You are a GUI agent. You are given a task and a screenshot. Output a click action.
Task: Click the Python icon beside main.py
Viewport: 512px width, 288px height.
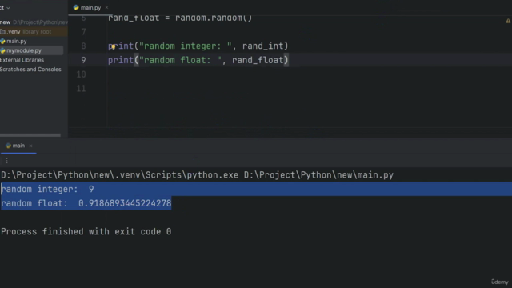tap(2, 41)
